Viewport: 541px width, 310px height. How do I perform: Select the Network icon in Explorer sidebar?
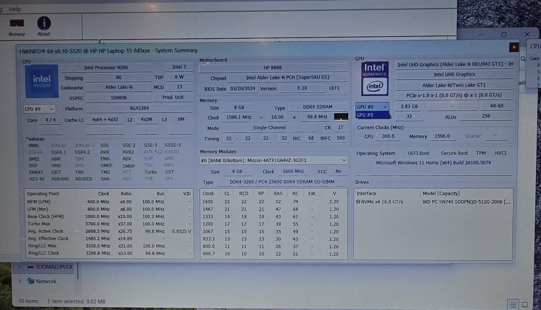click(31, 281)
